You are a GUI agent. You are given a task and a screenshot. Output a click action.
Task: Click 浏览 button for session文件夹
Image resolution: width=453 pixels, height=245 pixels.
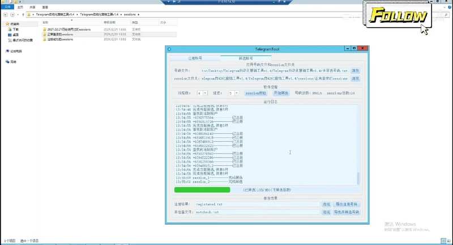click(x=356, y=78)
